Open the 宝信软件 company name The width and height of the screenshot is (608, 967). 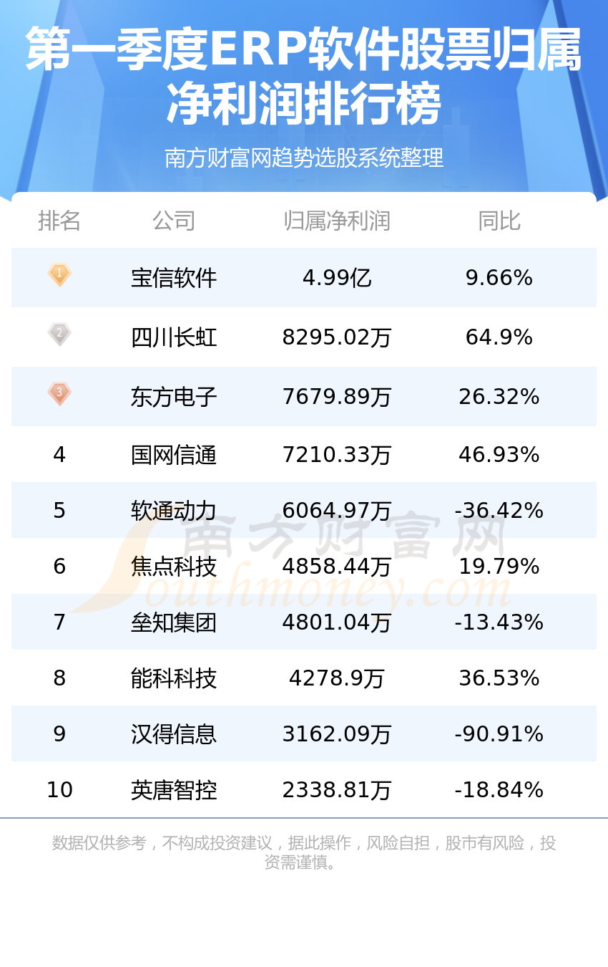[x=174, y=278]
